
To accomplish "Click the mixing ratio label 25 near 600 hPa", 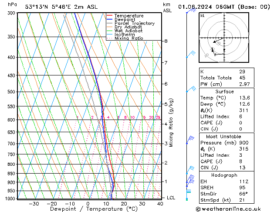I will point(158,117).
